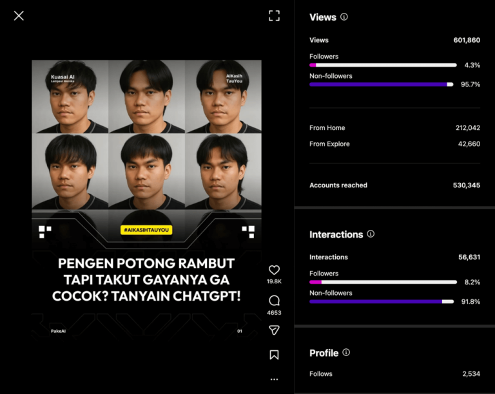Click the Views non-followers 95.7% bar
The height and width of the screenshot is (394, 495).
point(382,84)
